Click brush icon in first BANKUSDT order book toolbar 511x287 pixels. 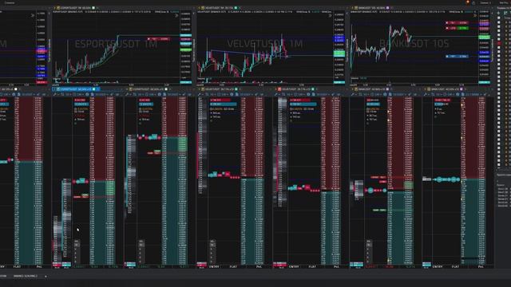tap(409, 94)
